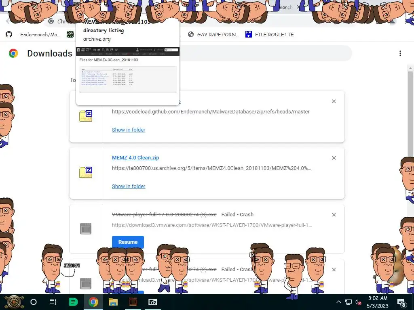The width and height of the screenshot is (414, 310).
Task: Resume the VMware-player (3).exe download
Action: click(x=128, y=242)
